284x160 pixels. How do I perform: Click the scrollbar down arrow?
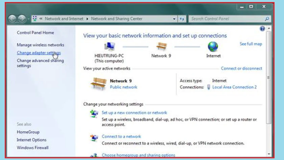pyautogui.click(x=269, y=154)
